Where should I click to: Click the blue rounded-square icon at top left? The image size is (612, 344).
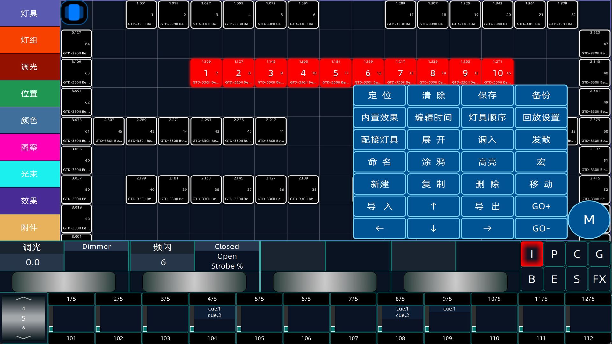(x=74, y=13)
